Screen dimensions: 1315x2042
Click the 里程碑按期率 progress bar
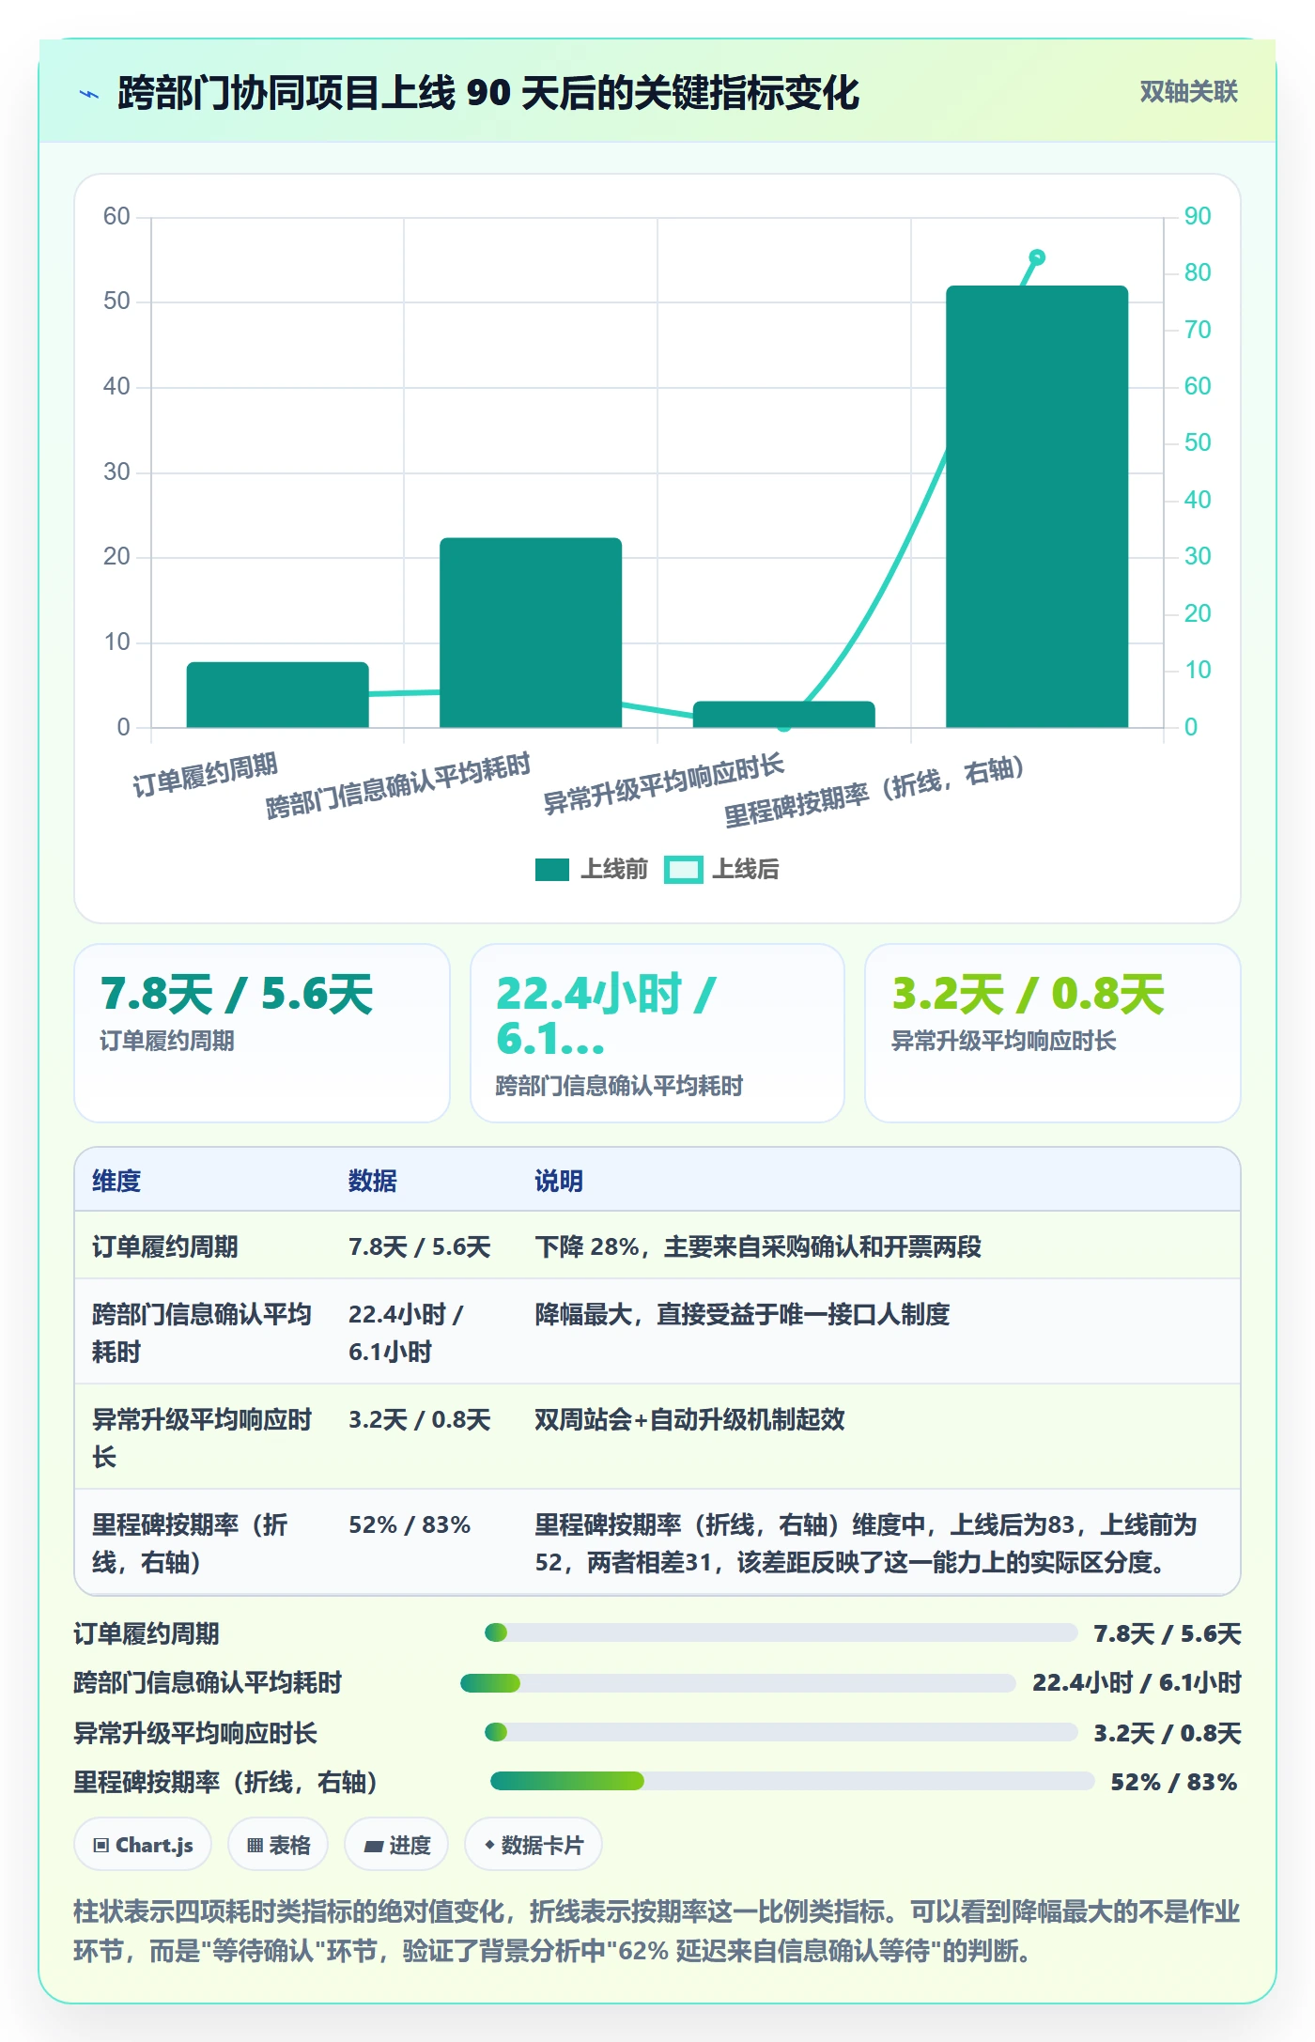pos(793,1781)
